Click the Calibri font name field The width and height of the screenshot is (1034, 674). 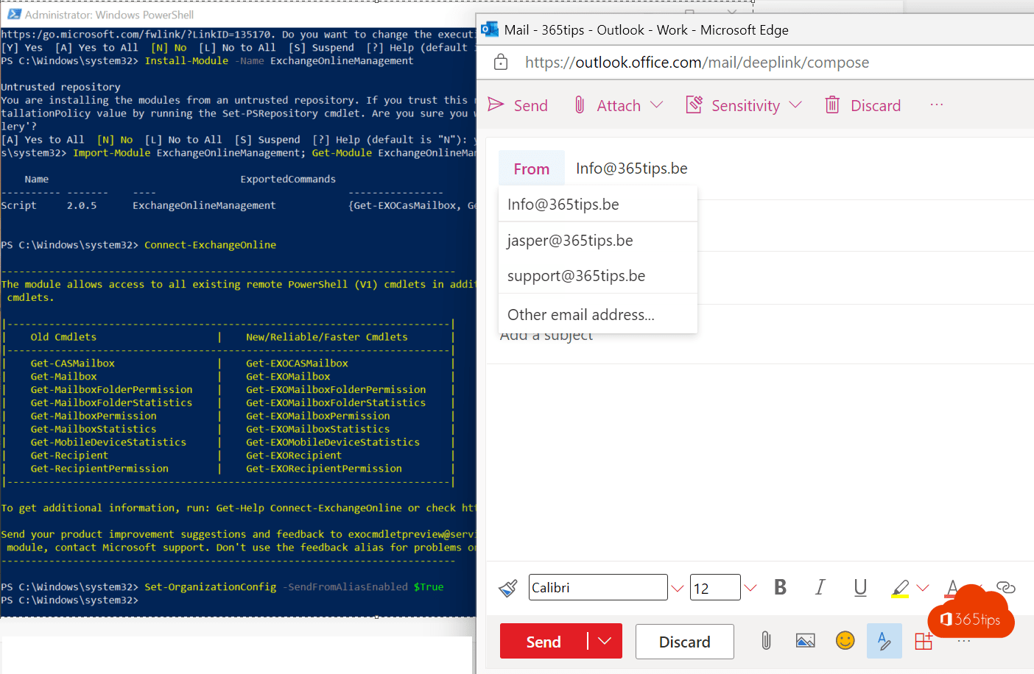pos(597,587)
